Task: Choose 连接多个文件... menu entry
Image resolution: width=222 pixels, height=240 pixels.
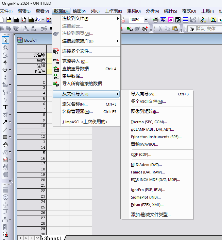Action: point(86,51)
